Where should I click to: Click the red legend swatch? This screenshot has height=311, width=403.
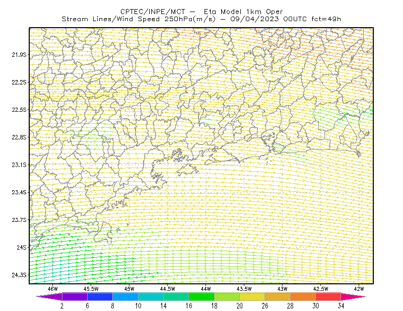click(328, 296)
